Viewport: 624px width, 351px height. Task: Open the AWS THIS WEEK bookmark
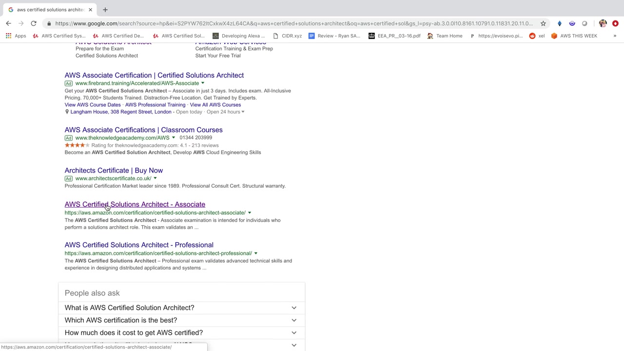574,36
